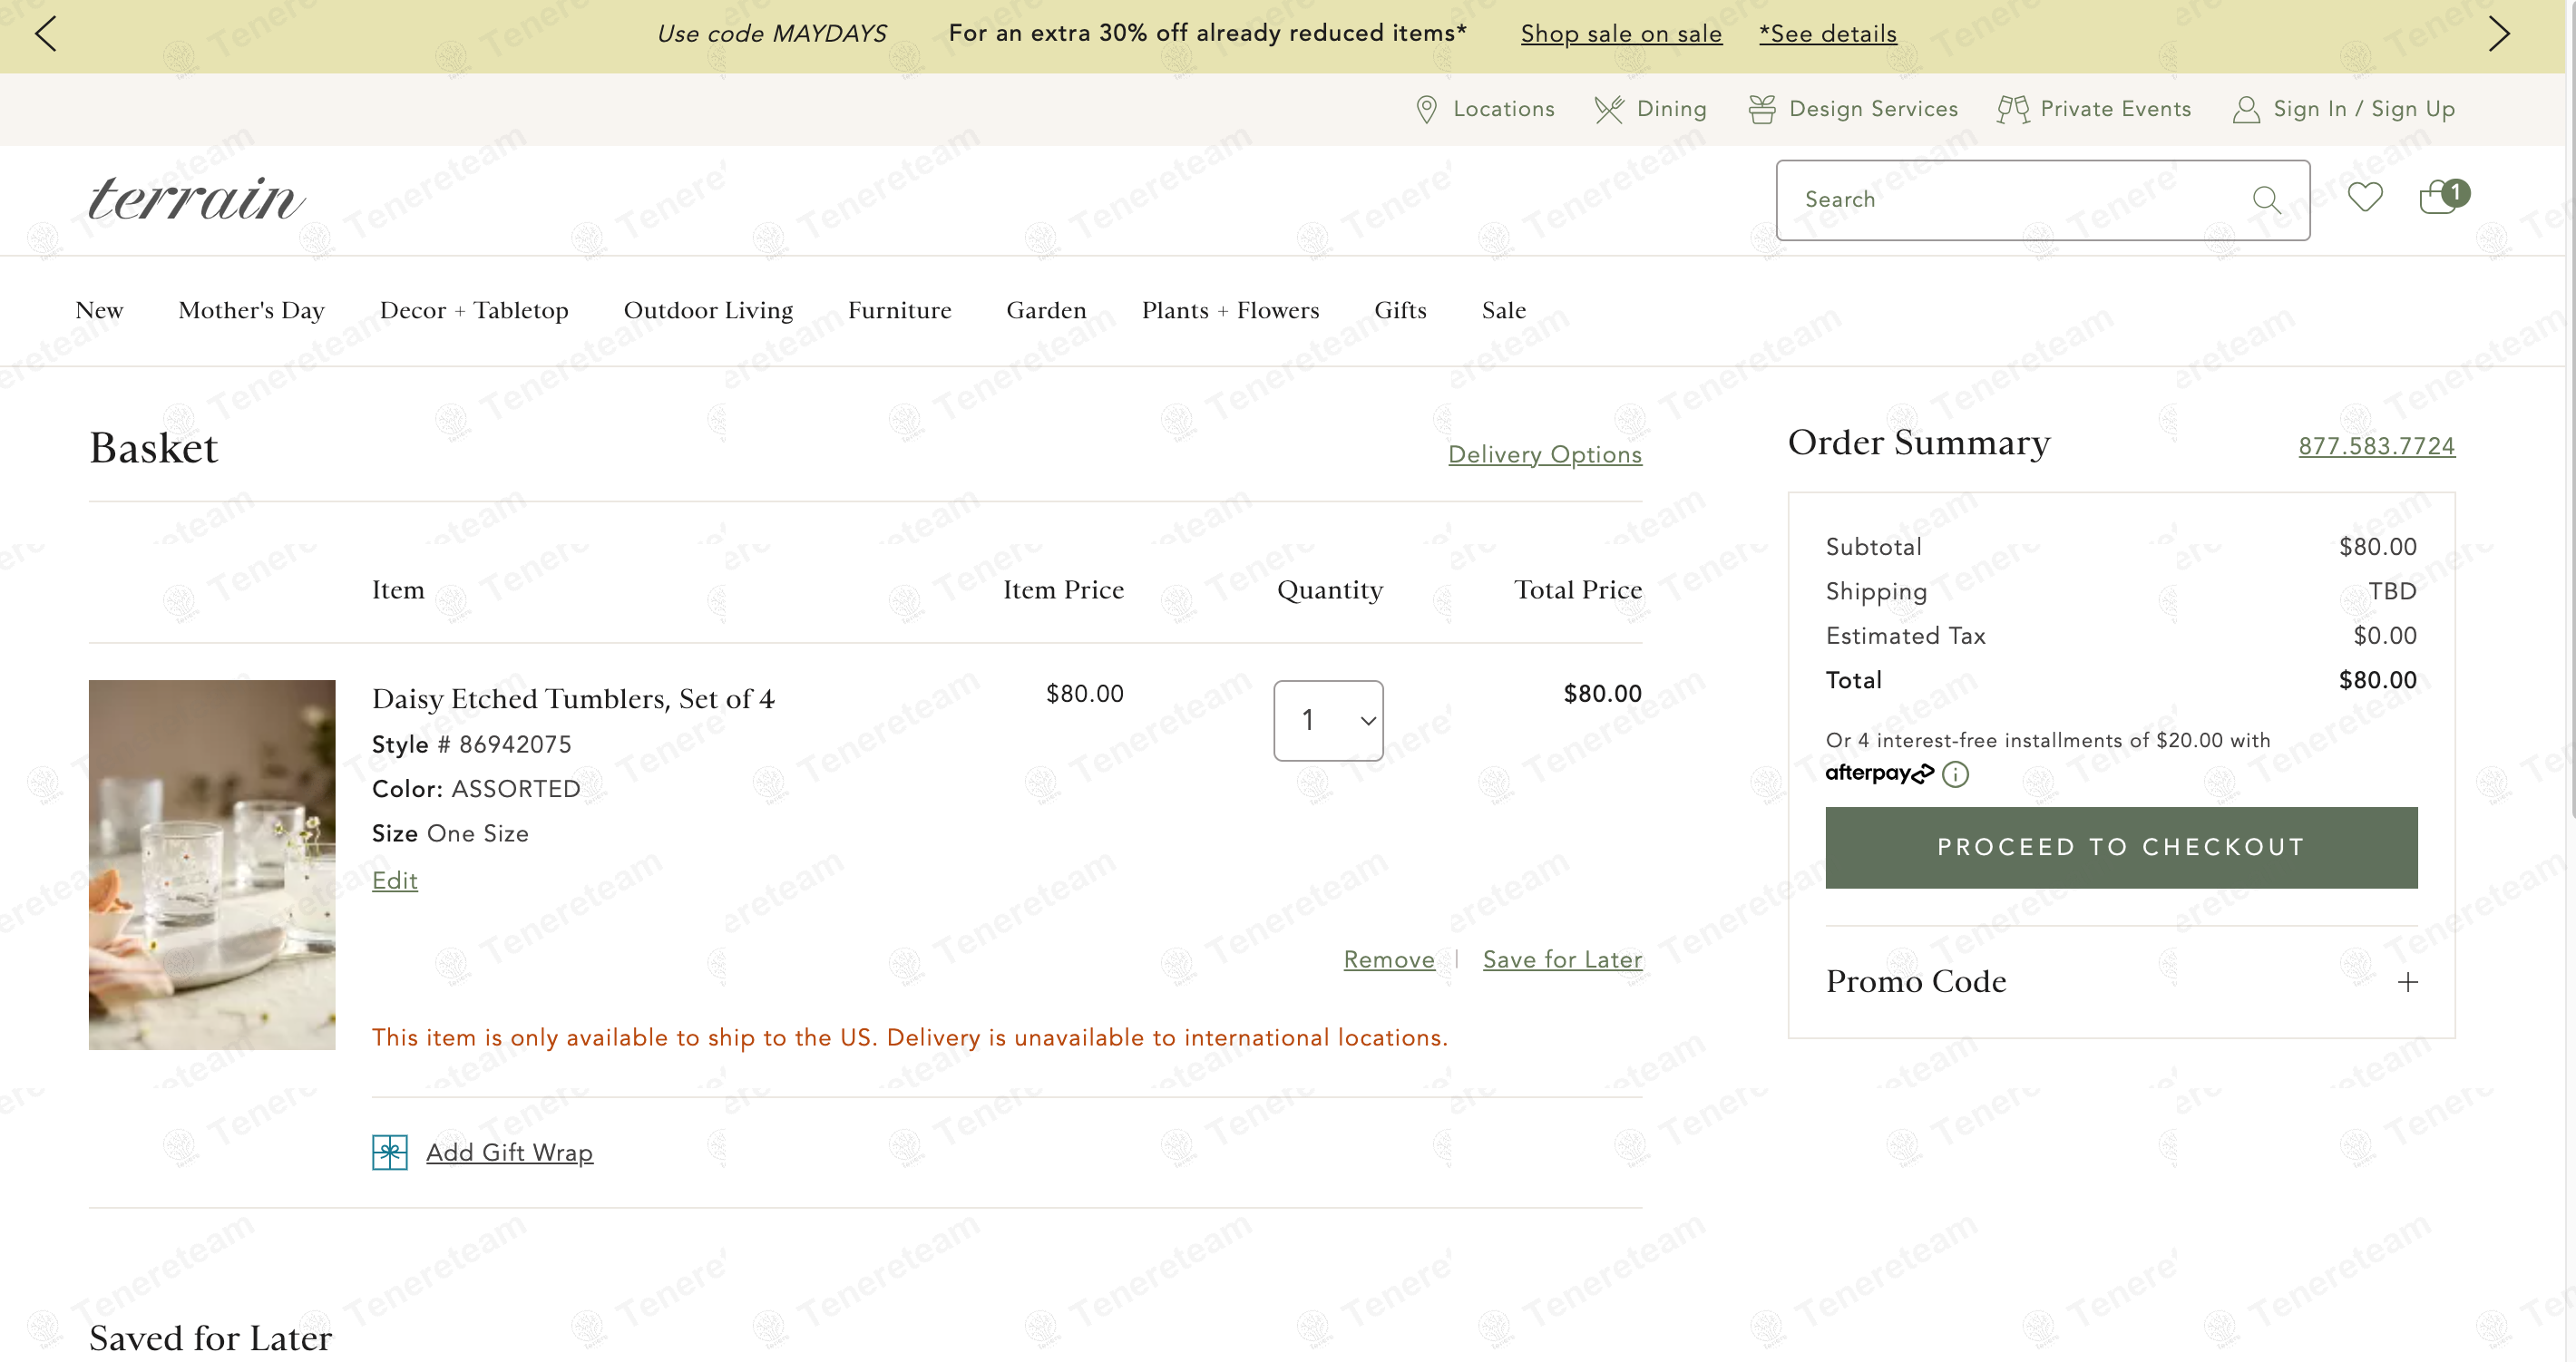Open the Mother's Day menu
Image resolution: width=2576 pixels, height=1362 pixels.
[251, 311]
